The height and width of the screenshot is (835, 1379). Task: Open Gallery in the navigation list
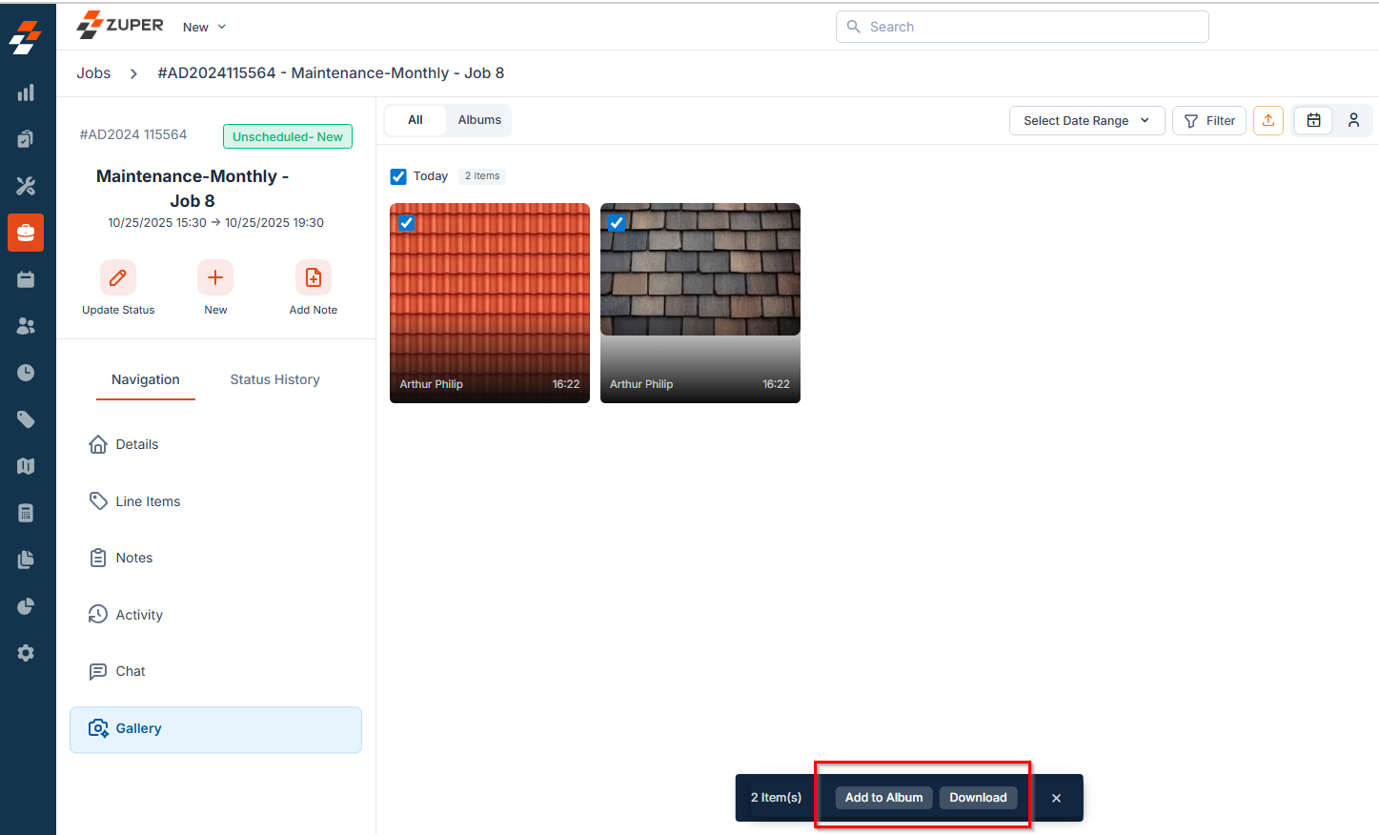coord(215,729)
